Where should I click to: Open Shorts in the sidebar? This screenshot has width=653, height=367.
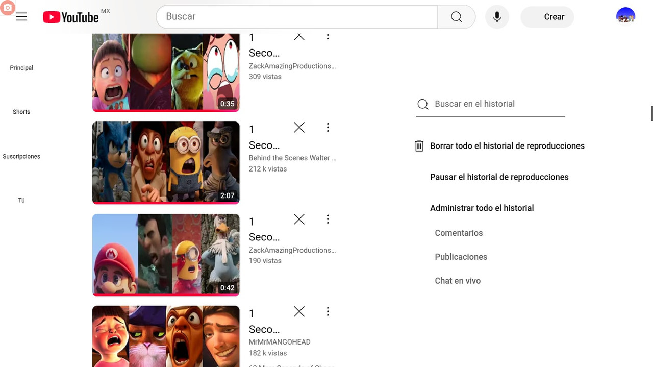click(x=21, y=112)
